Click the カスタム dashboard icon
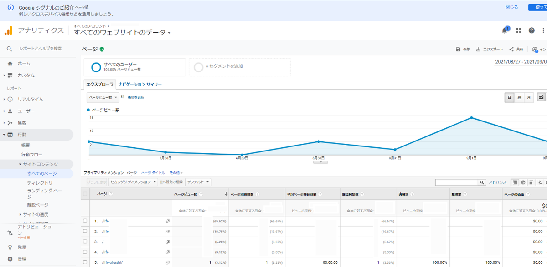The image size is (547, 267). tap(10, 76)
